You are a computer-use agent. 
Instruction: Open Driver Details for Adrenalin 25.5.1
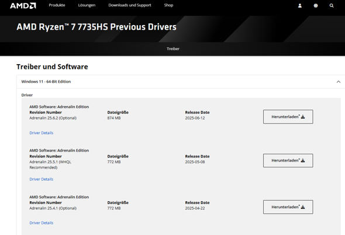click(42, 179)
